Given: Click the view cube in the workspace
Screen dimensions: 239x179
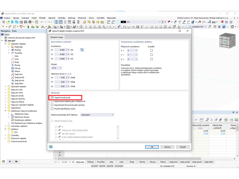Looking at the screenshot, I should pyautogui.click(x=227, y=41).
